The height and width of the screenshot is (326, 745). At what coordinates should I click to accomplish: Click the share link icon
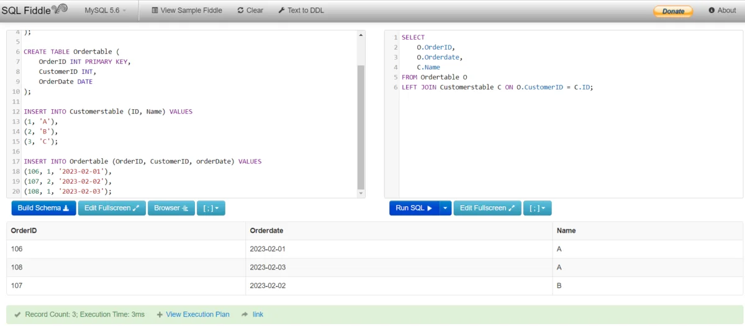coord(245,314)
